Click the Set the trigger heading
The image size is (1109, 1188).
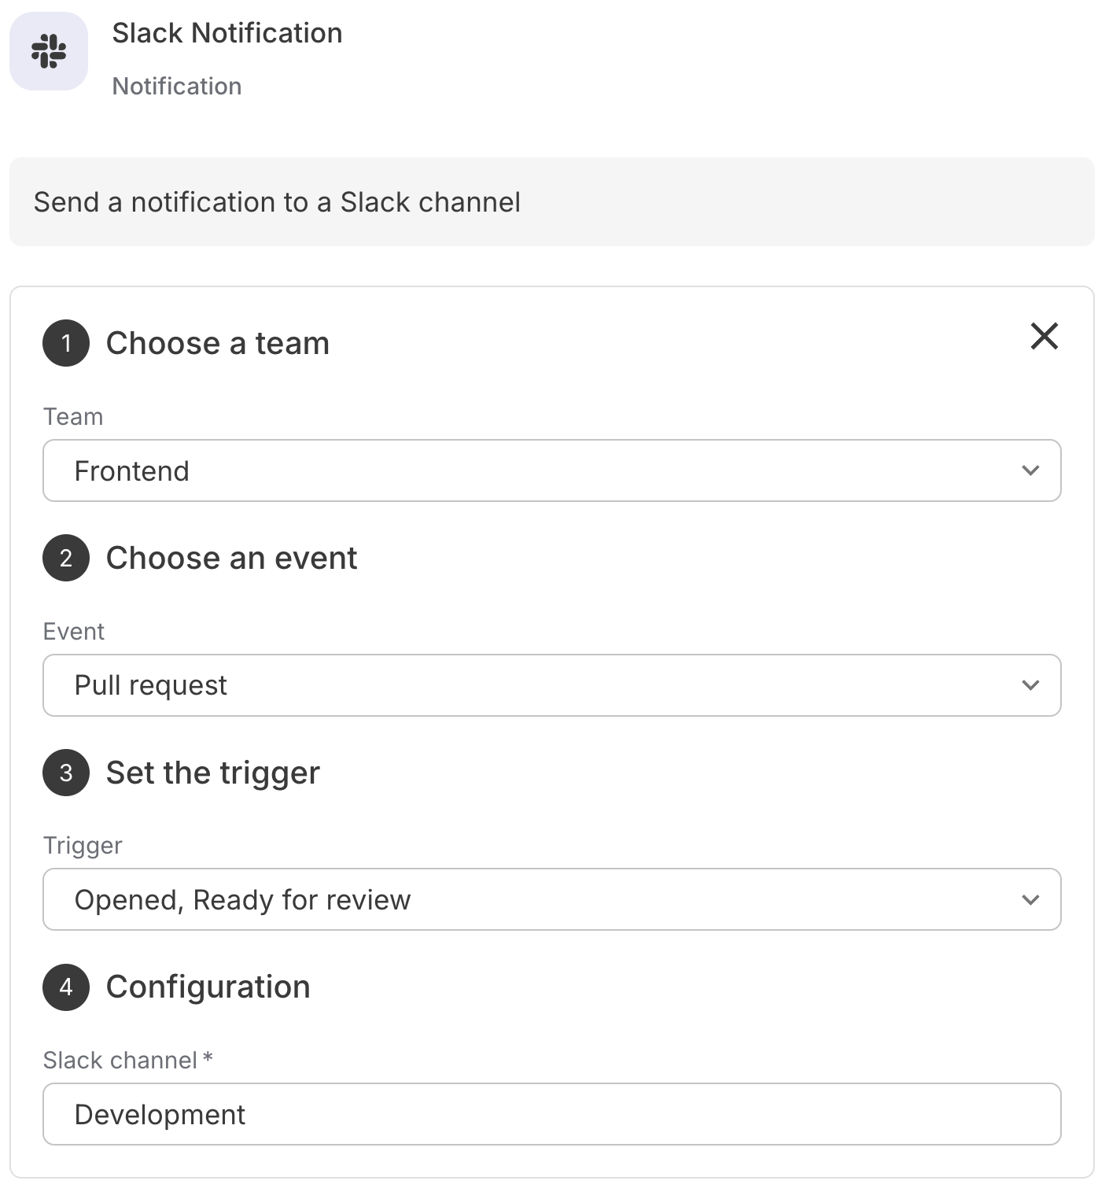click(213, 773)
